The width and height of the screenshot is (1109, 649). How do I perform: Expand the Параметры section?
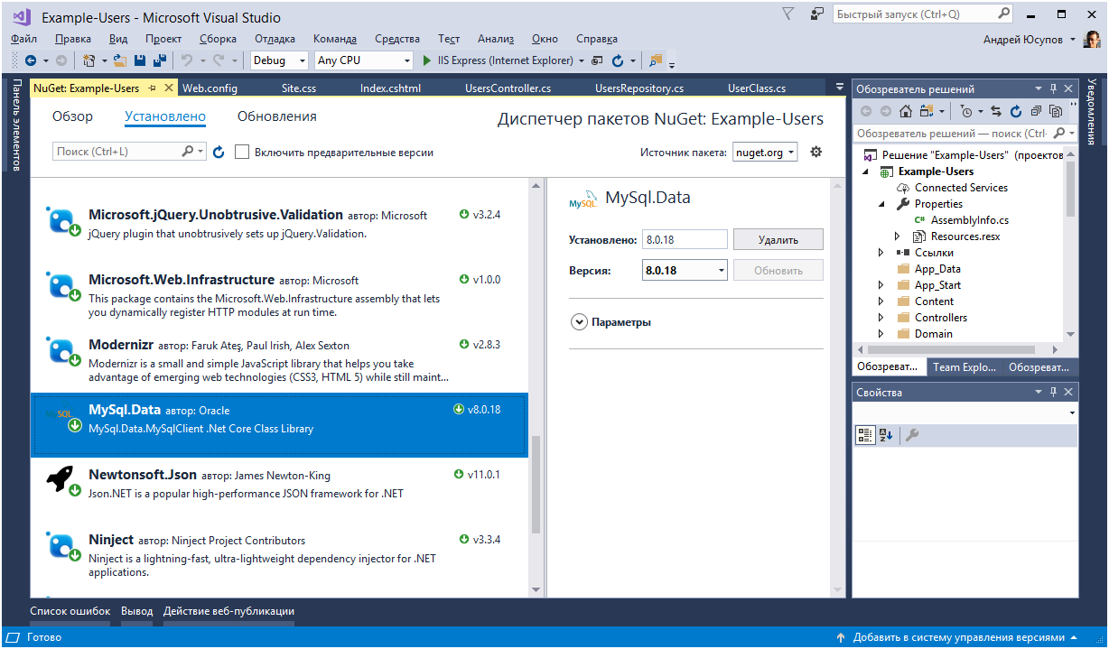pos(580,322)
